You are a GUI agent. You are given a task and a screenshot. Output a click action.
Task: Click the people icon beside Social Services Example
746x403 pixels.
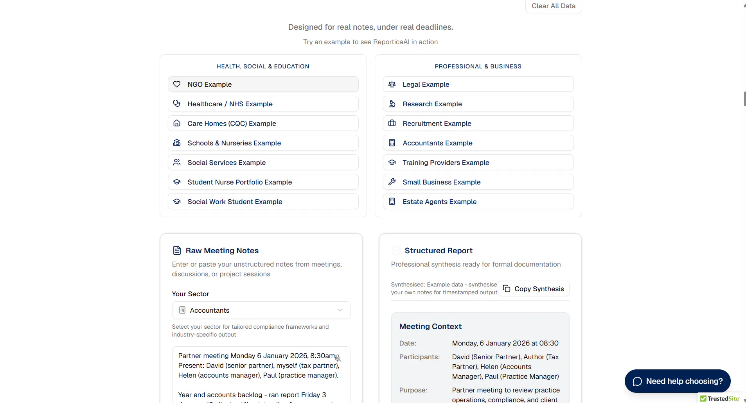pos(177,162)
